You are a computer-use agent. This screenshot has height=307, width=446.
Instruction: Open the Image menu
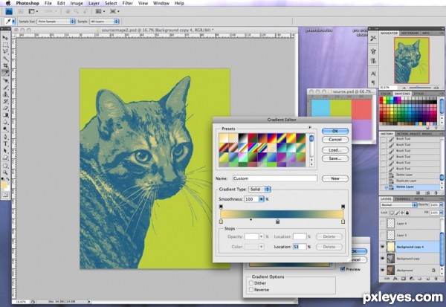tap(77, 3)
